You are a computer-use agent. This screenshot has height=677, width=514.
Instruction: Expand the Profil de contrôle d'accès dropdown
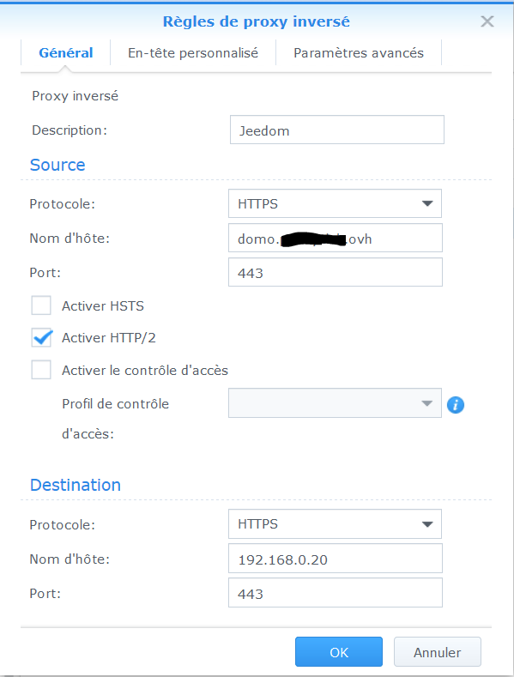pyautogui.click(x=335, y=402)
